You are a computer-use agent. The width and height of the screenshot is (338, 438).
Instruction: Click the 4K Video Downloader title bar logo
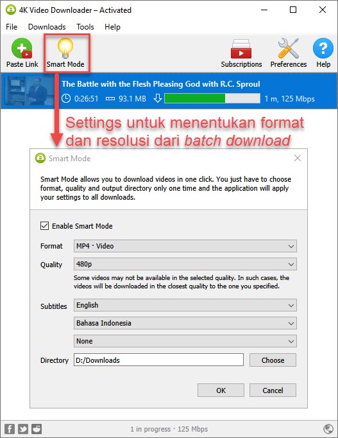pos(11,10)
